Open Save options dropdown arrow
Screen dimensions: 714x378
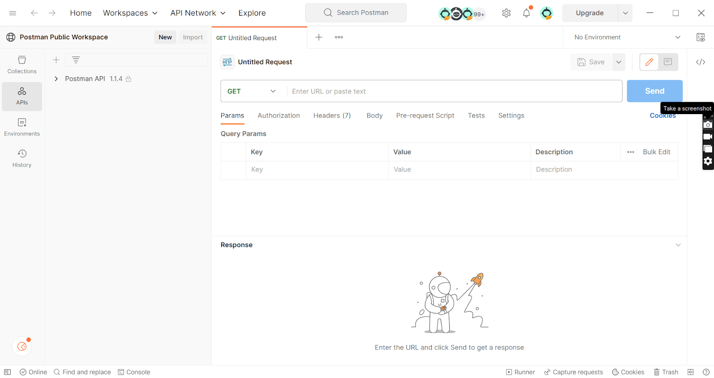619,62
